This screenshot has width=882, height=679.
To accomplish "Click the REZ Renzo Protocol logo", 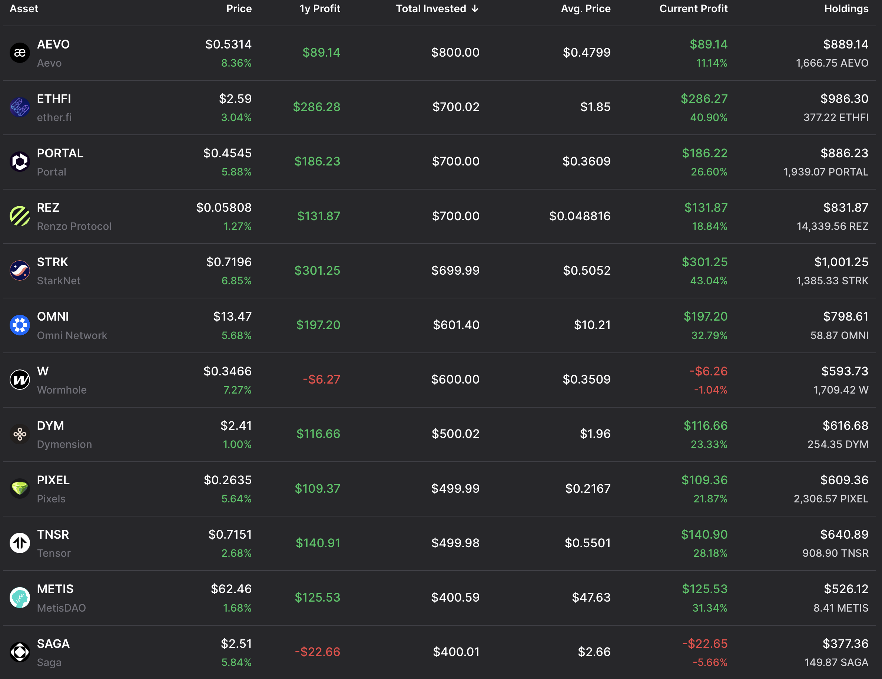I will tap(20, 216).
